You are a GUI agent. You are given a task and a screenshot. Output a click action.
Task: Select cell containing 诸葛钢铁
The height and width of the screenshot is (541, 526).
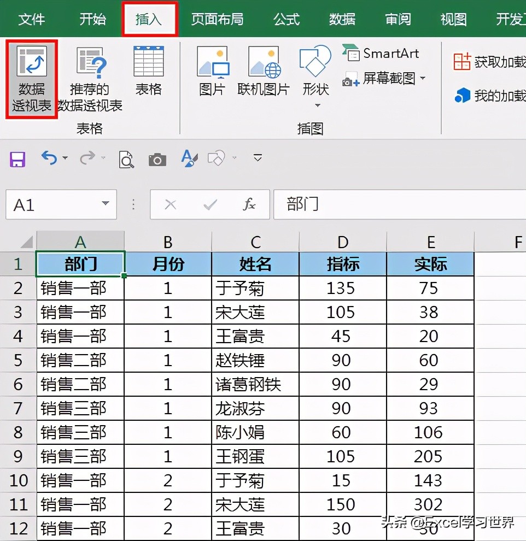coord(255,384)
